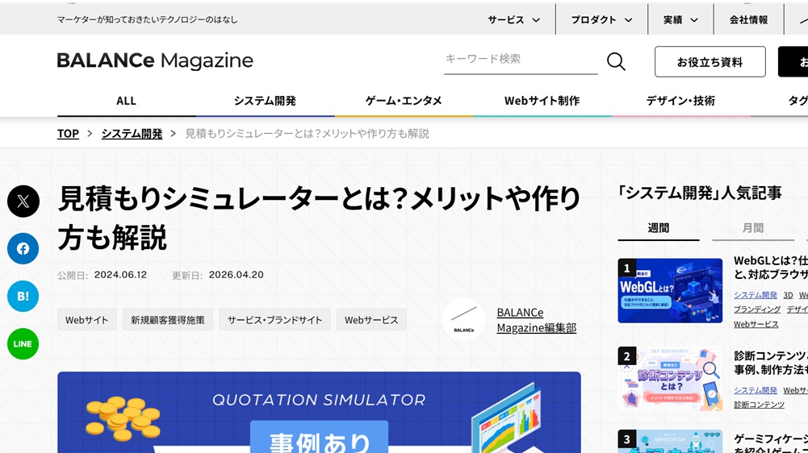Open the BALANCe Magazine logo home link
This screenshot has width=808, height=453.
[x=155, y=60]
